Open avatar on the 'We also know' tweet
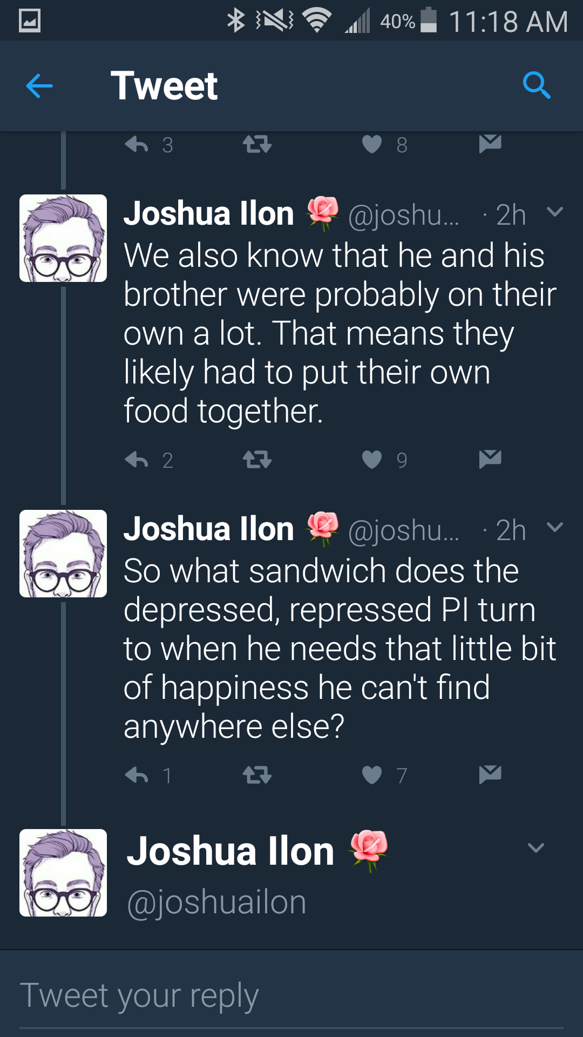This screenshot has width=583, height=1037. [x=63, y=238]
